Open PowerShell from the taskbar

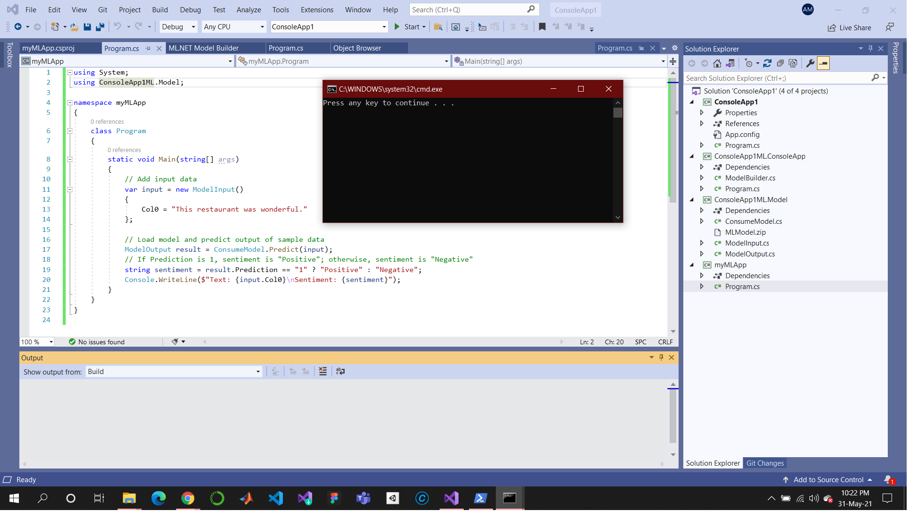[x=480, y=498]
